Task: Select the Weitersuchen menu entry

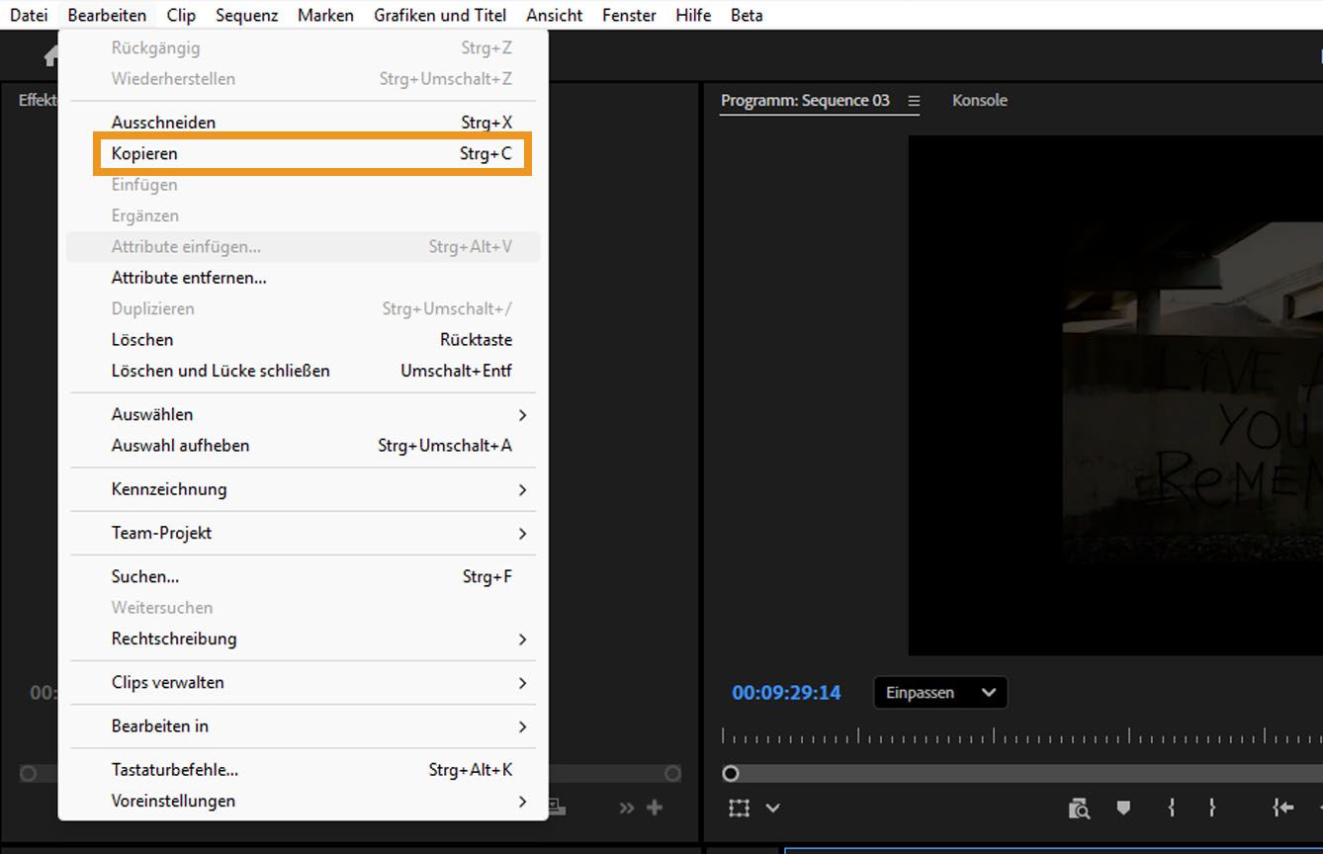Action: pyautogui.click(x=303, y=607)
